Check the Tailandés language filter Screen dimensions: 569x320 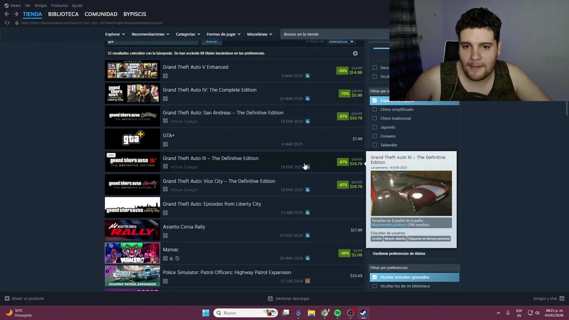tap(374, 145)
